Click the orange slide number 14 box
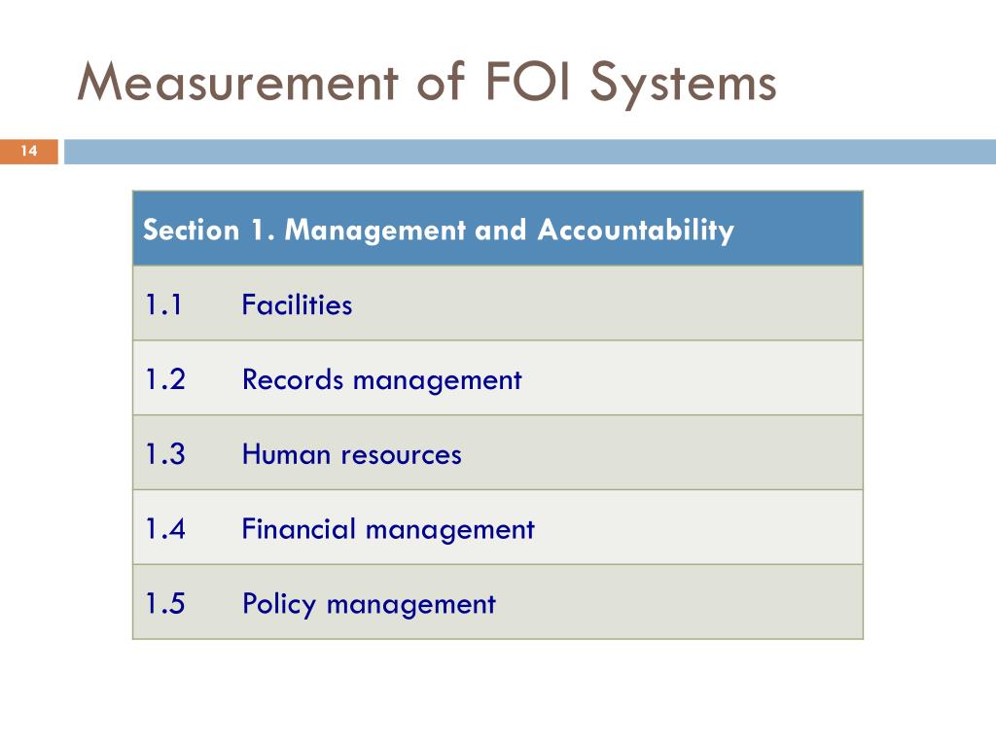996x747 pixels. pos(28,151)
